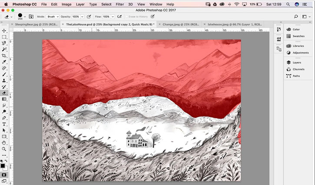Image resolution: width=315 pixels, height=185 pixels.
Task: Select the Eyedropper tool
Action: point(4,62)
